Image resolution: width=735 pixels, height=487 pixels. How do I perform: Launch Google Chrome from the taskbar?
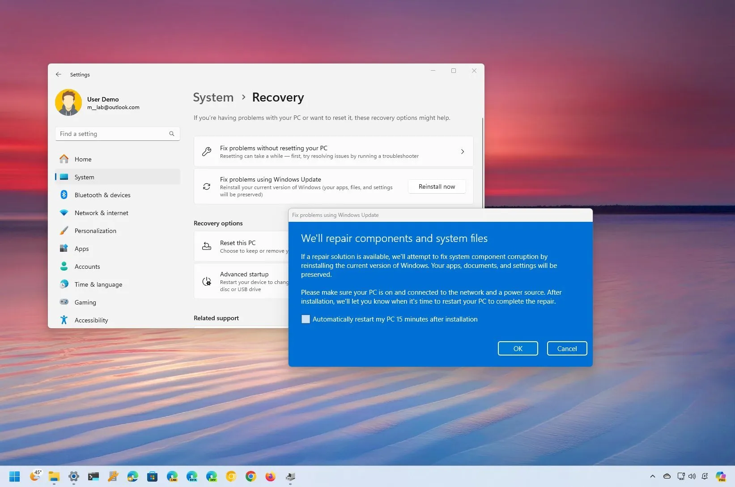point(251,477)
